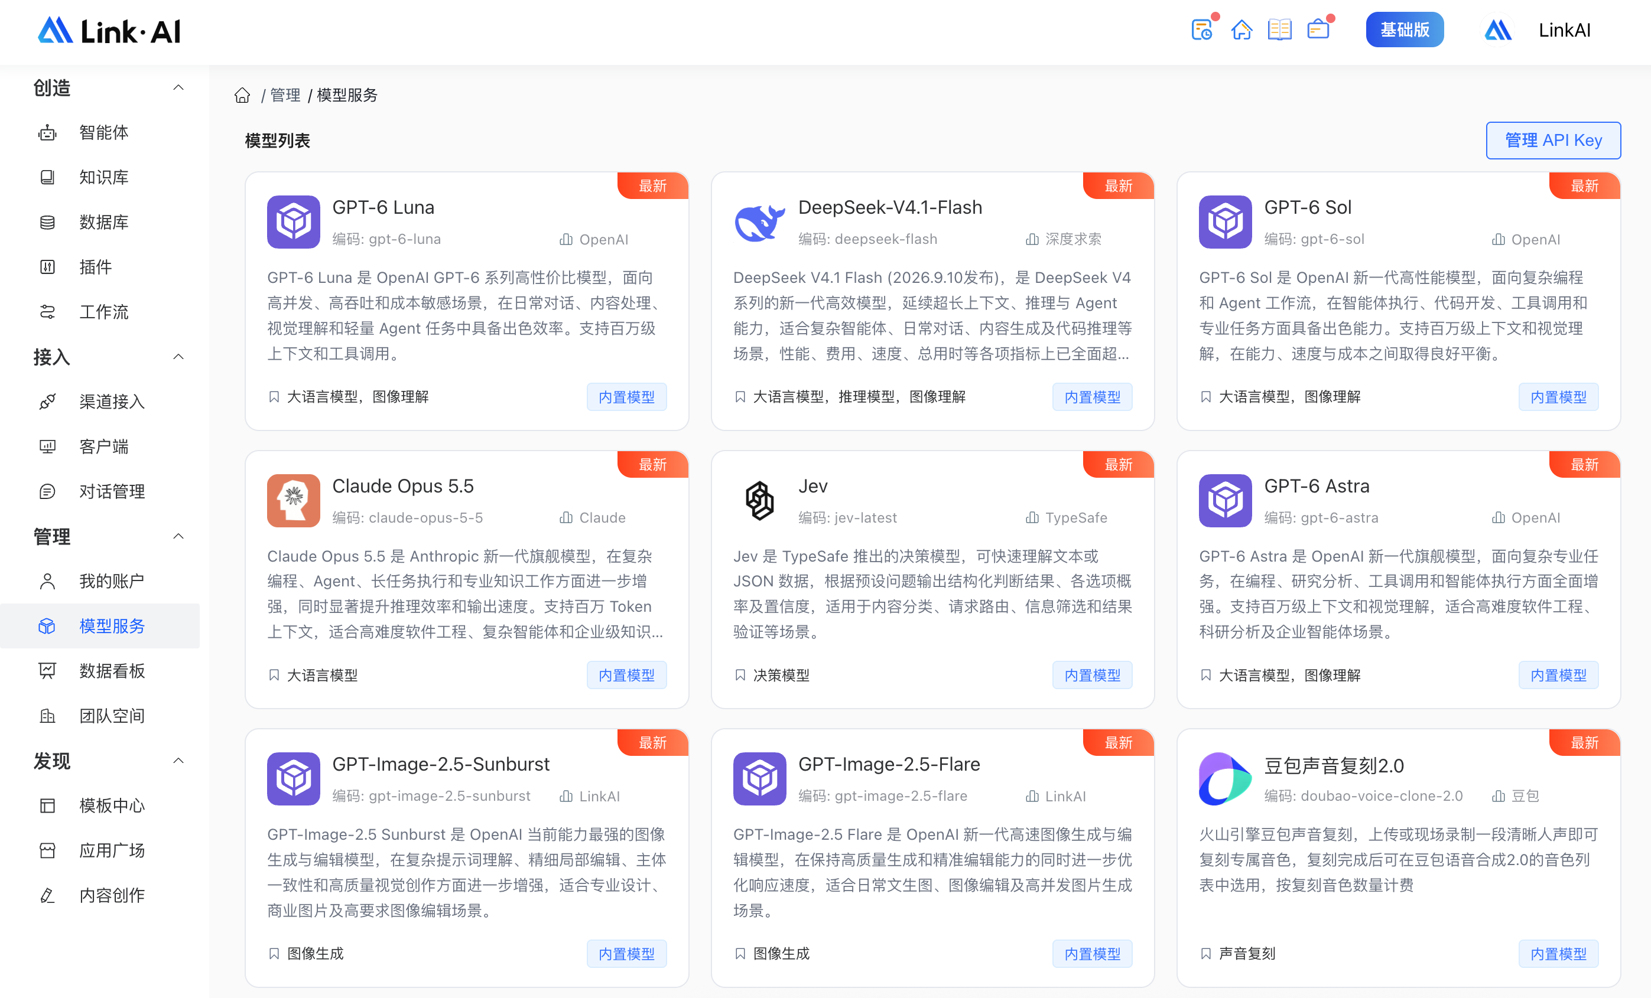The width and height of the screenshot is (1651, 998).
Task: Click the Claude Opus 5.5 model icon
Action: 294,500
